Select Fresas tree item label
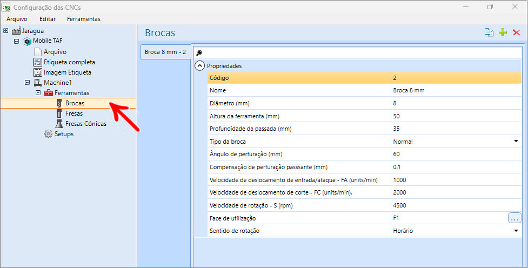528x268 pixels. point(74,113)
